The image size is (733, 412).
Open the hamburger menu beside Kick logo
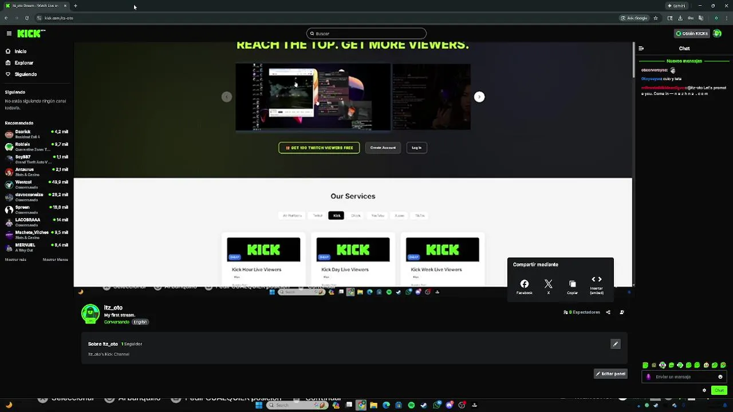(x=9, y=34)
